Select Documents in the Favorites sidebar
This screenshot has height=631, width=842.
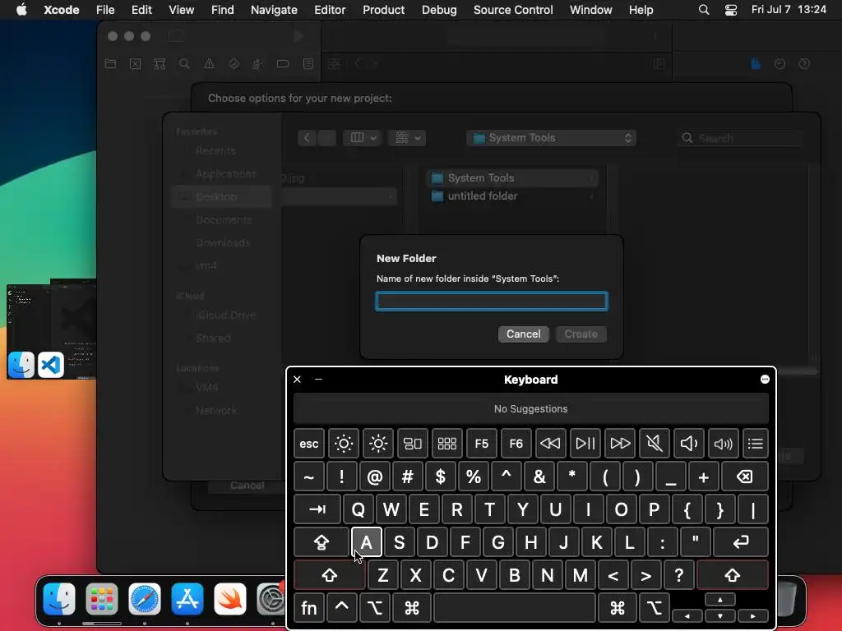222,219
